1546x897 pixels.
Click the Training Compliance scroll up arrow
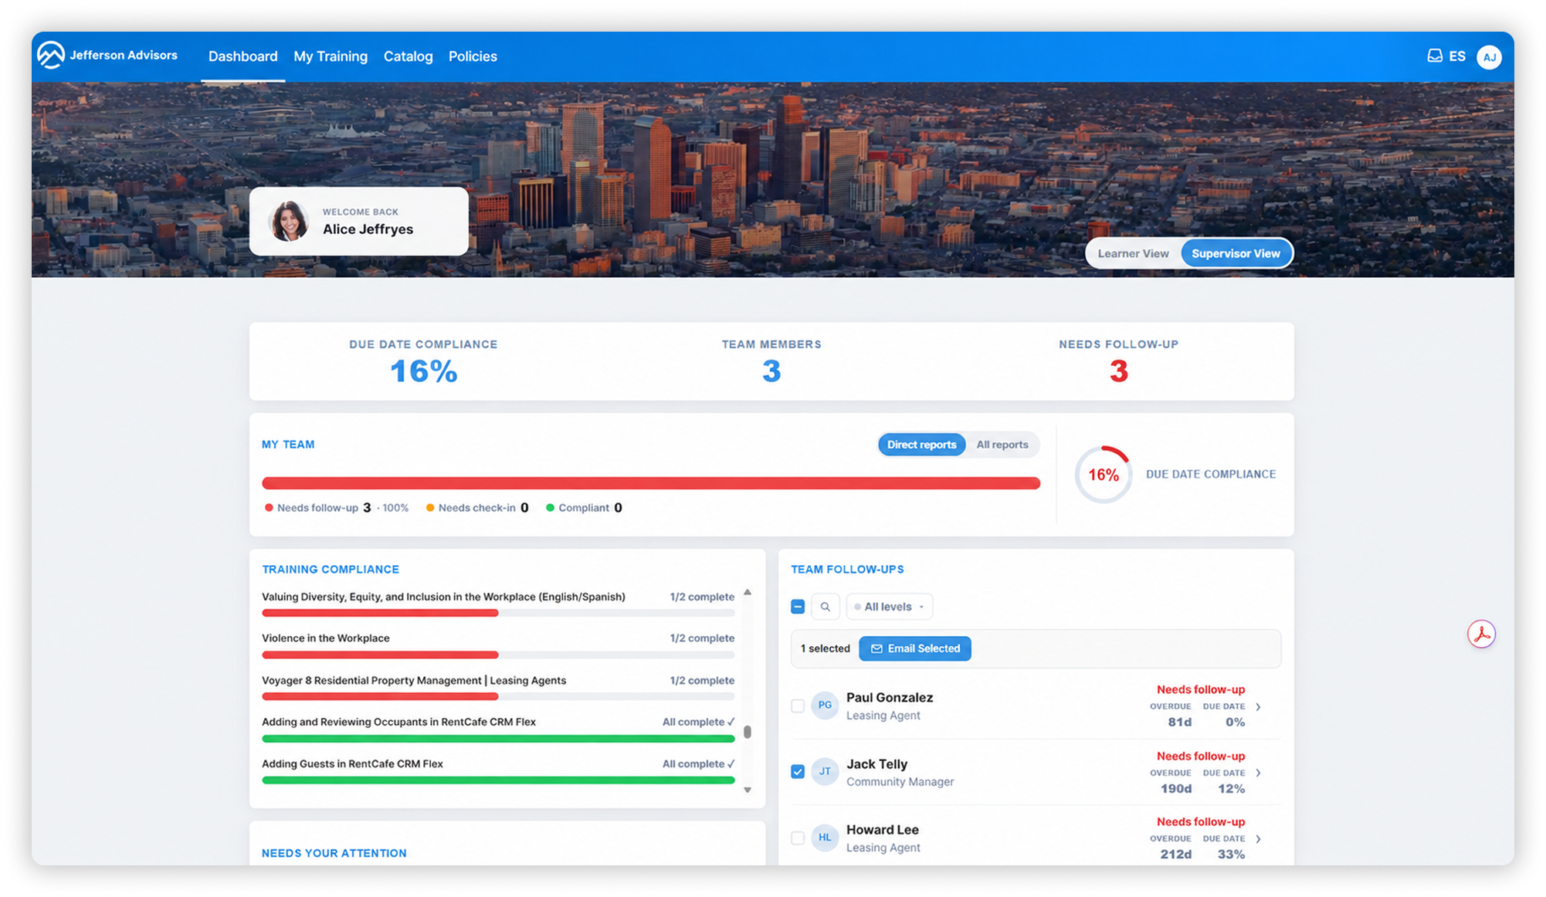pyautogui.click(x=747, y=592)
